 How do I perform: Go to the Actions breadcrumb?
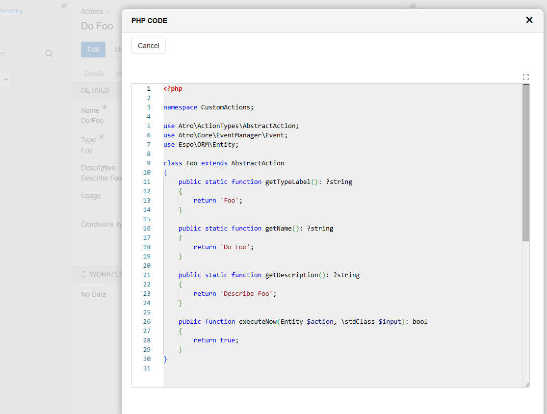tap(92, 11)
